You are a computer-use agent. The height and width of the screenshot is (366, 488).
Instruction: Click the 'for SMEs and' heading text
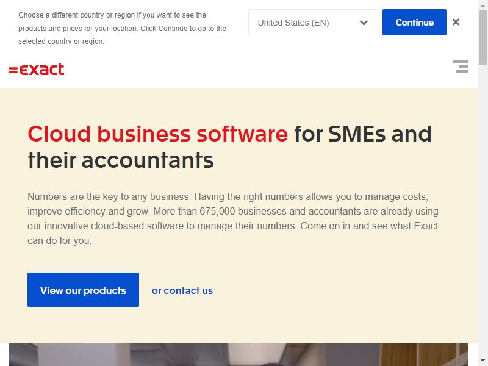363,134
